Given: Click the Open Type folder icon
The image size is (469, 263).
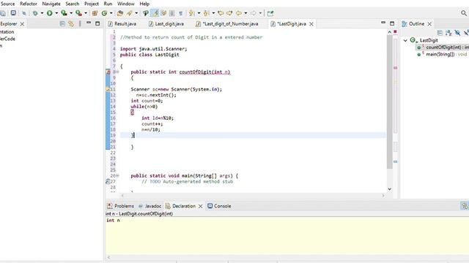Looking at the screenshot, I should coord(120,13).
